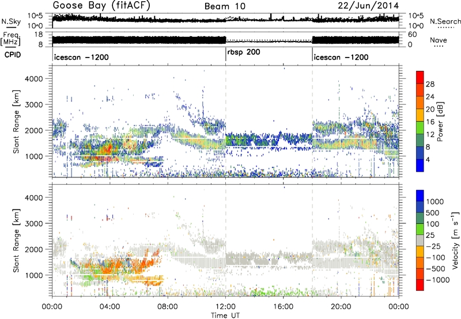Click the "1000" tick on power panel axis
This screenshot has height=319, width=461.
(x=33, y=156)
